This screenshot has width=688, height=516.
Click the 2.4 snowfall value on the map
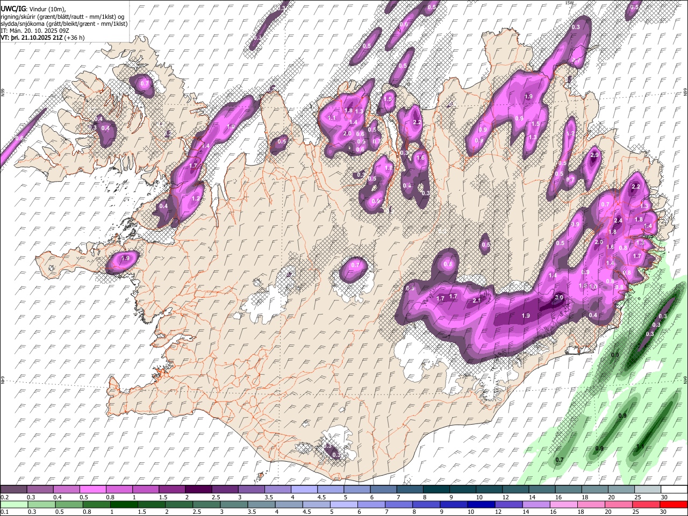[618, 220]
